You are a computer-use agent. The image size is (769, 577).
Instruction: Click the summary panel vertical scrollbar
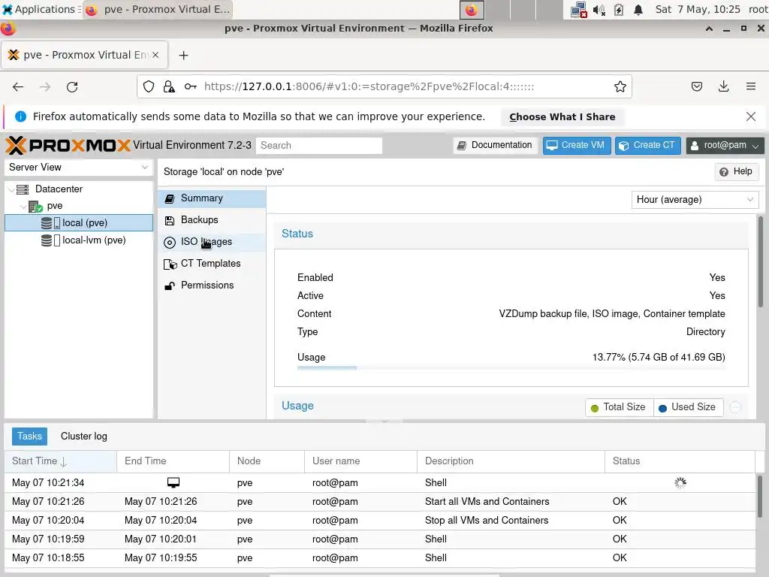coord(761,261)
